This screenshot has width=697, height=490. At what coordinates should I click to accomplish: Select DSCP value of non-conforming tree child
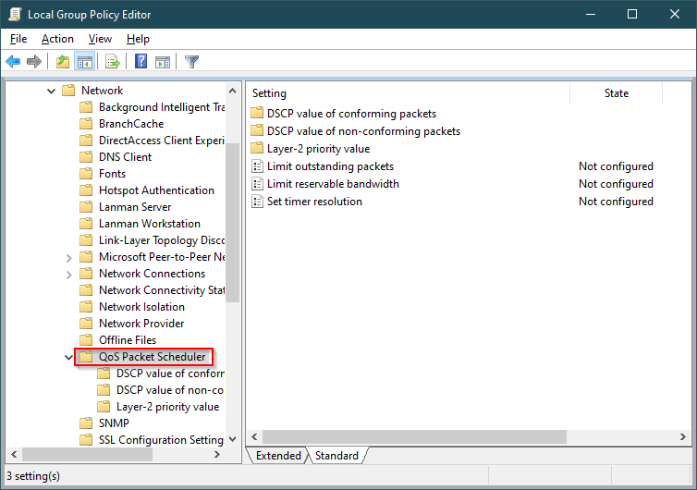click(170, 390)
